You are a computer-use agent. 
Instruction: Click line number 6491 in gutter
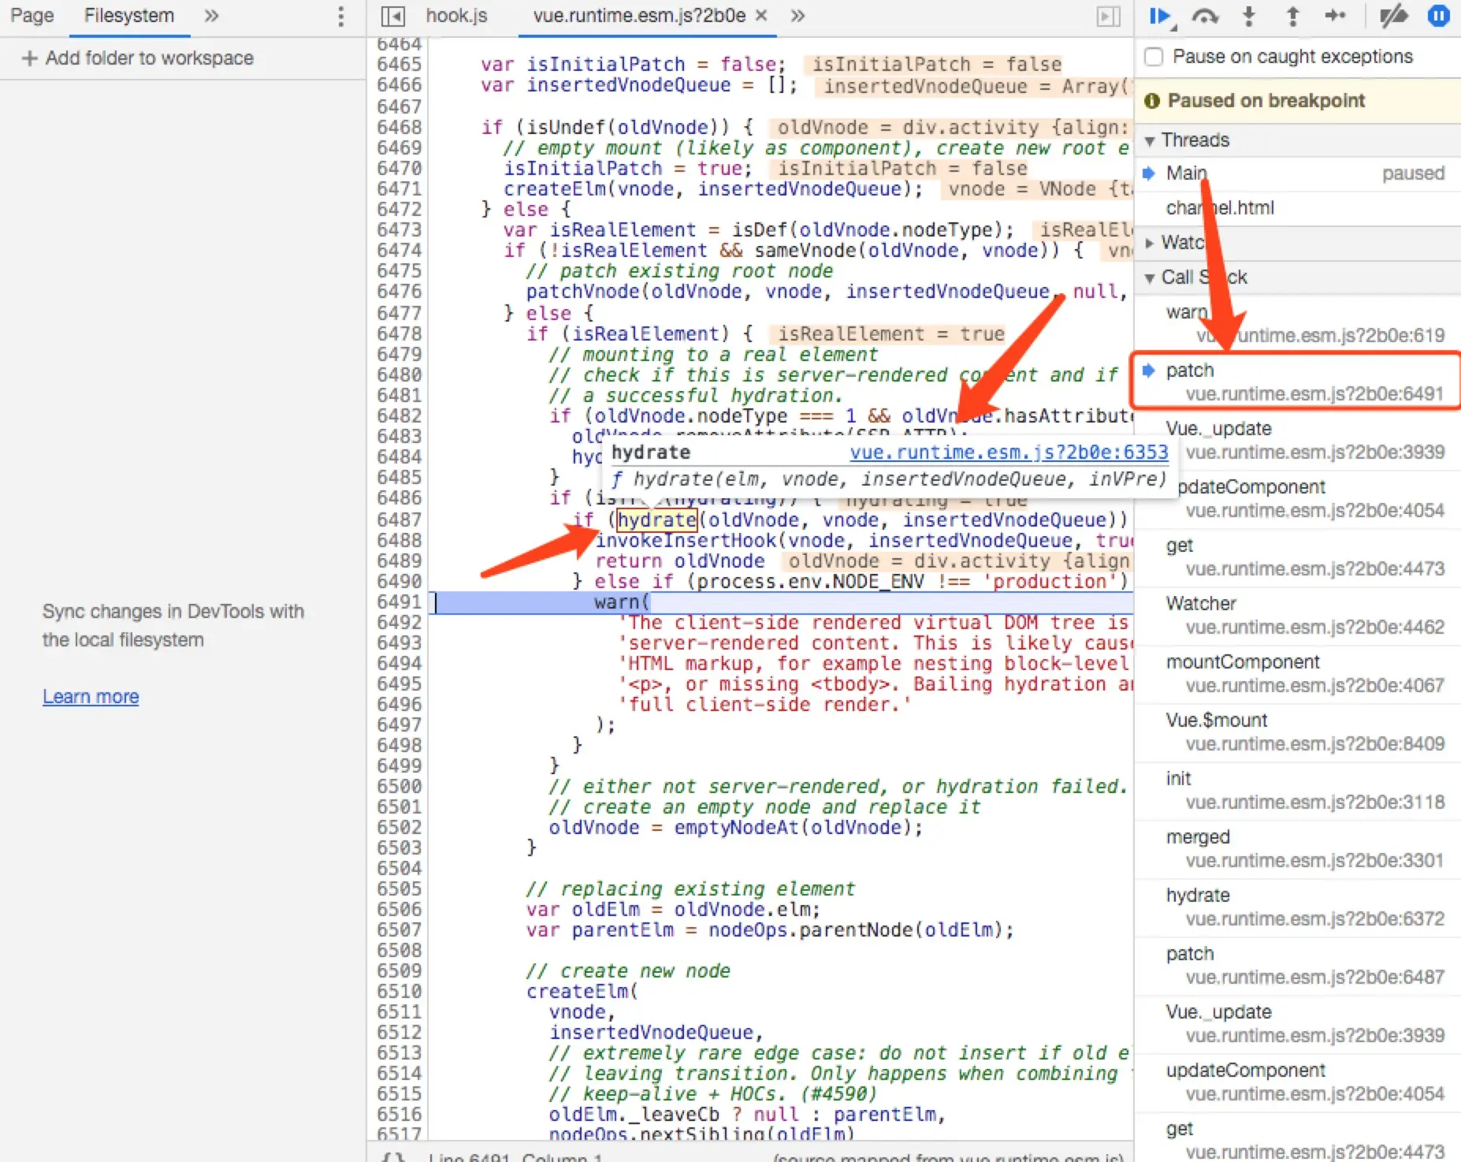(399, 602)
